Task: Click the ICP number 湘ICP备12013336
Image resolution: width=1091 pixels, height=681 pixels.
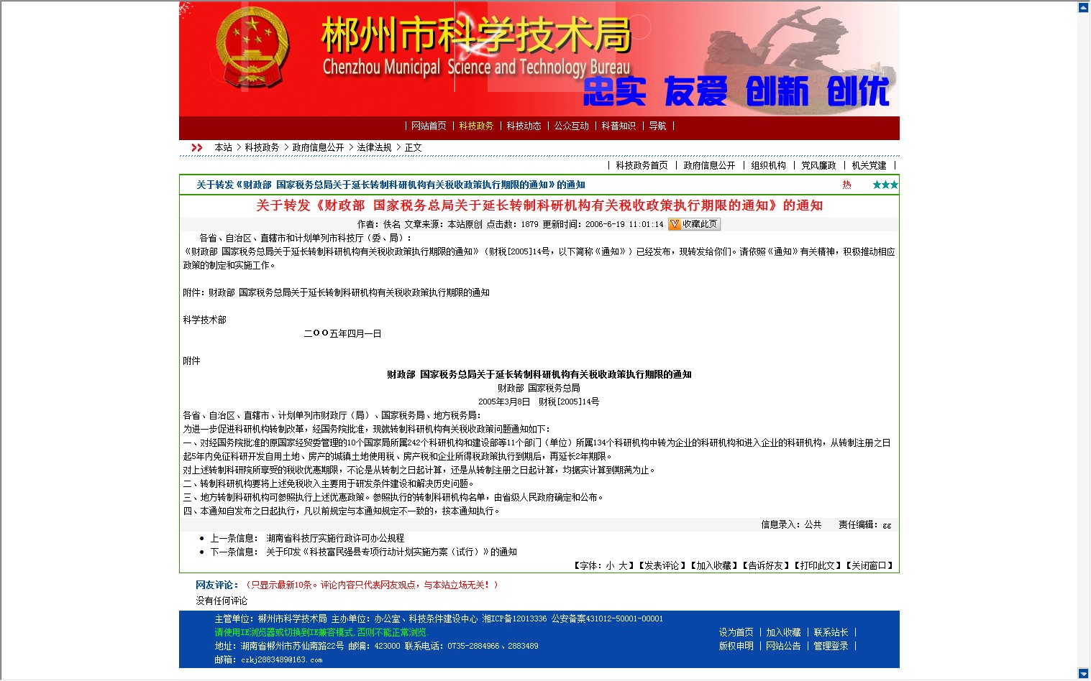Action: tap(514, 619)
